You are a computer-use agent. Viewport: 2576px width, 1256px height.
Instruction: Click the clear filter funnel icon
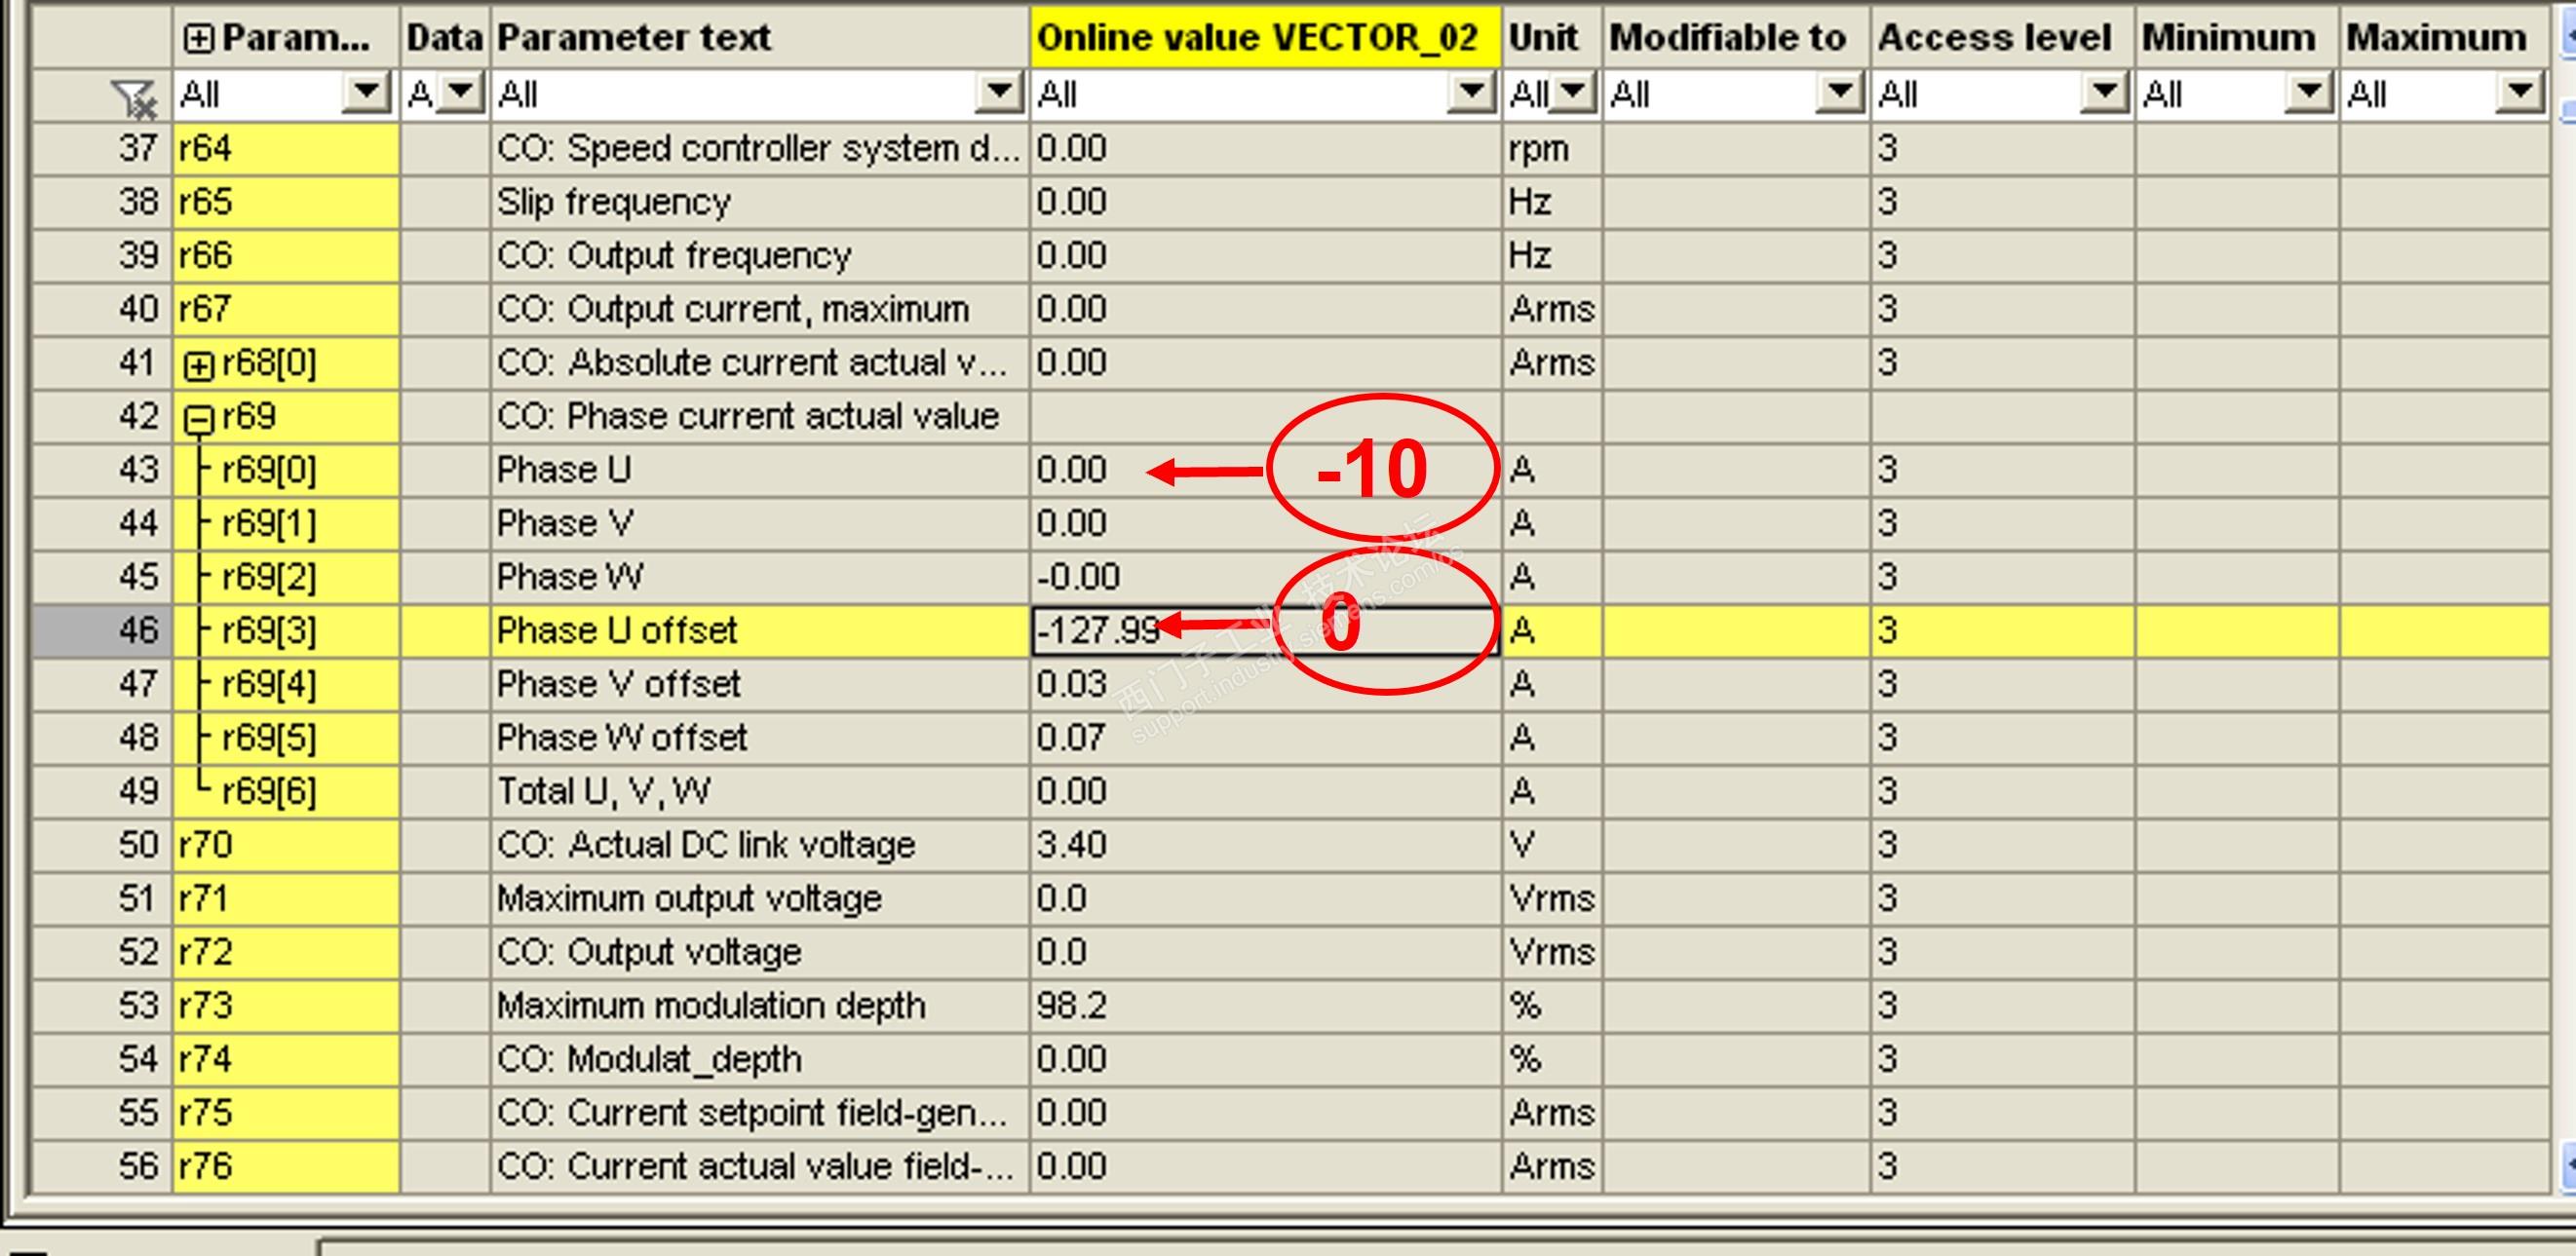[134, 97]
